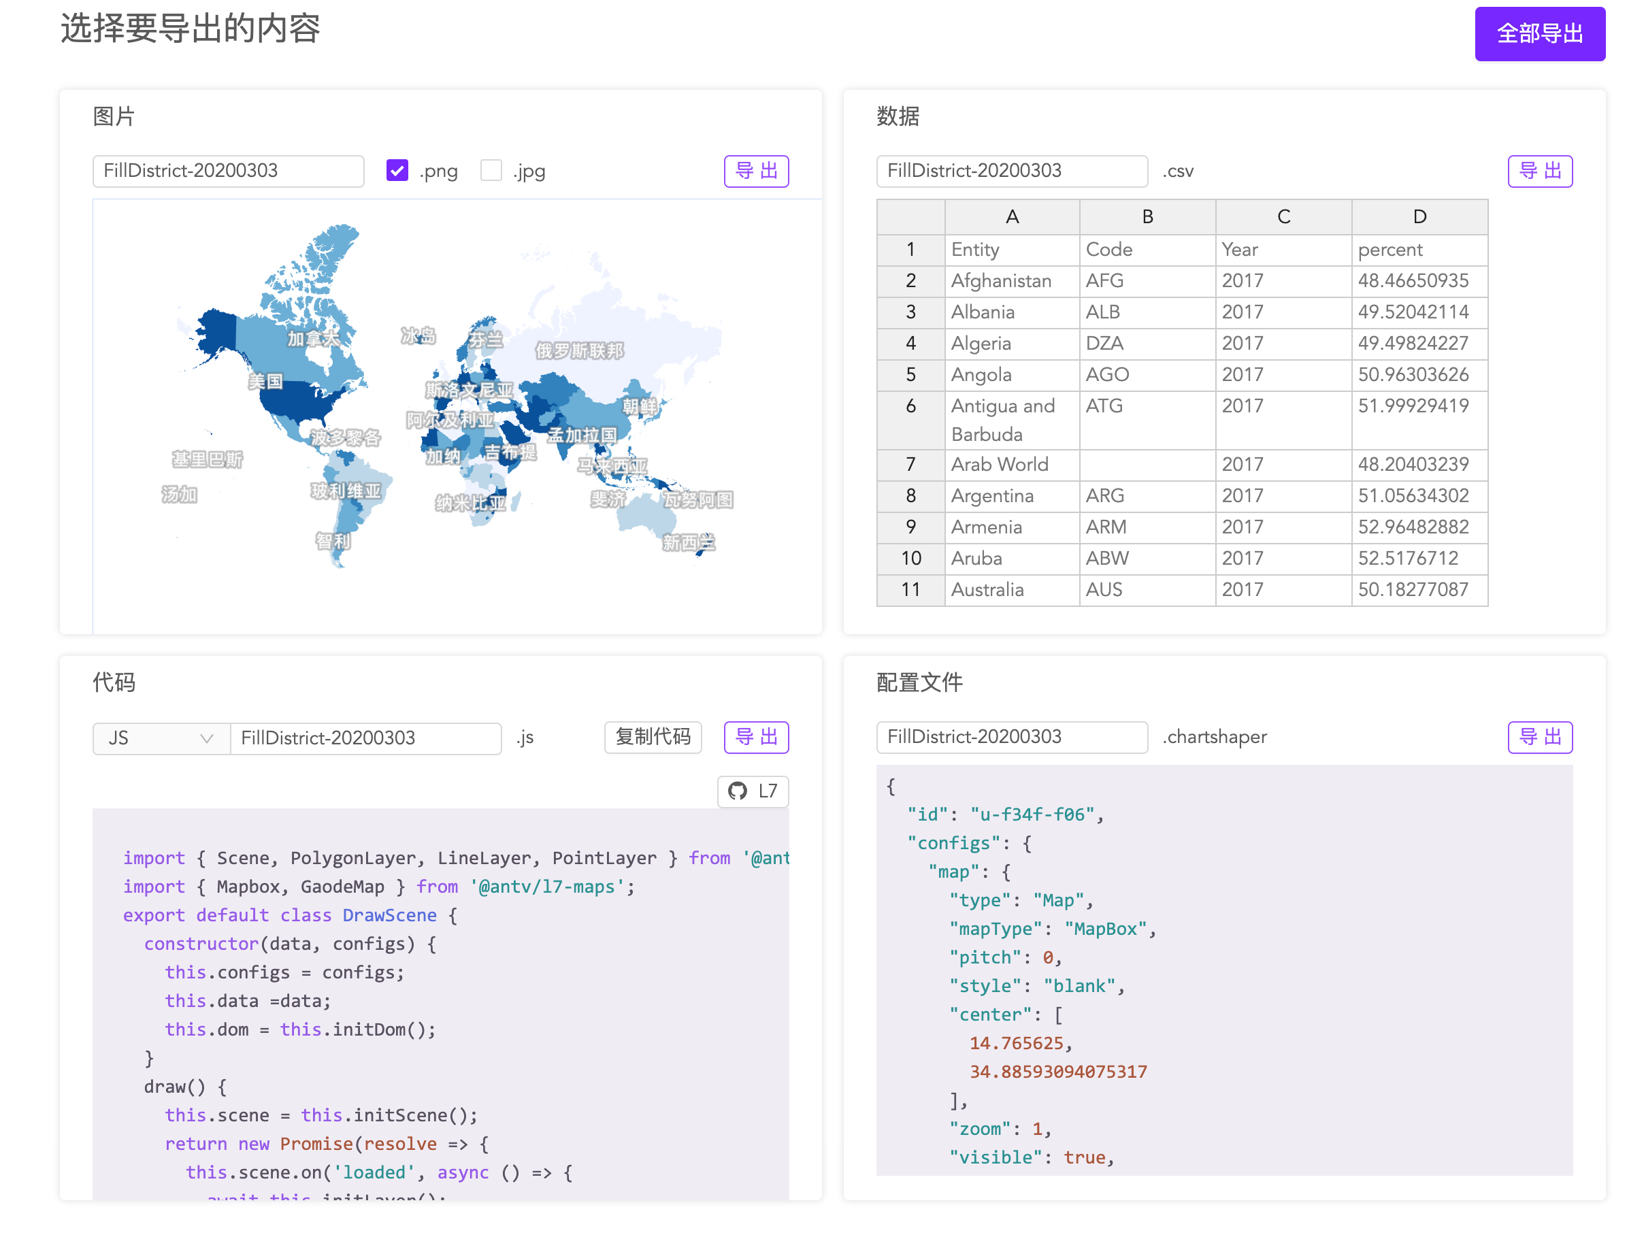Open the JS language dropdown
Screen dimensions: 1644x1237
click(x=161, y=738)
